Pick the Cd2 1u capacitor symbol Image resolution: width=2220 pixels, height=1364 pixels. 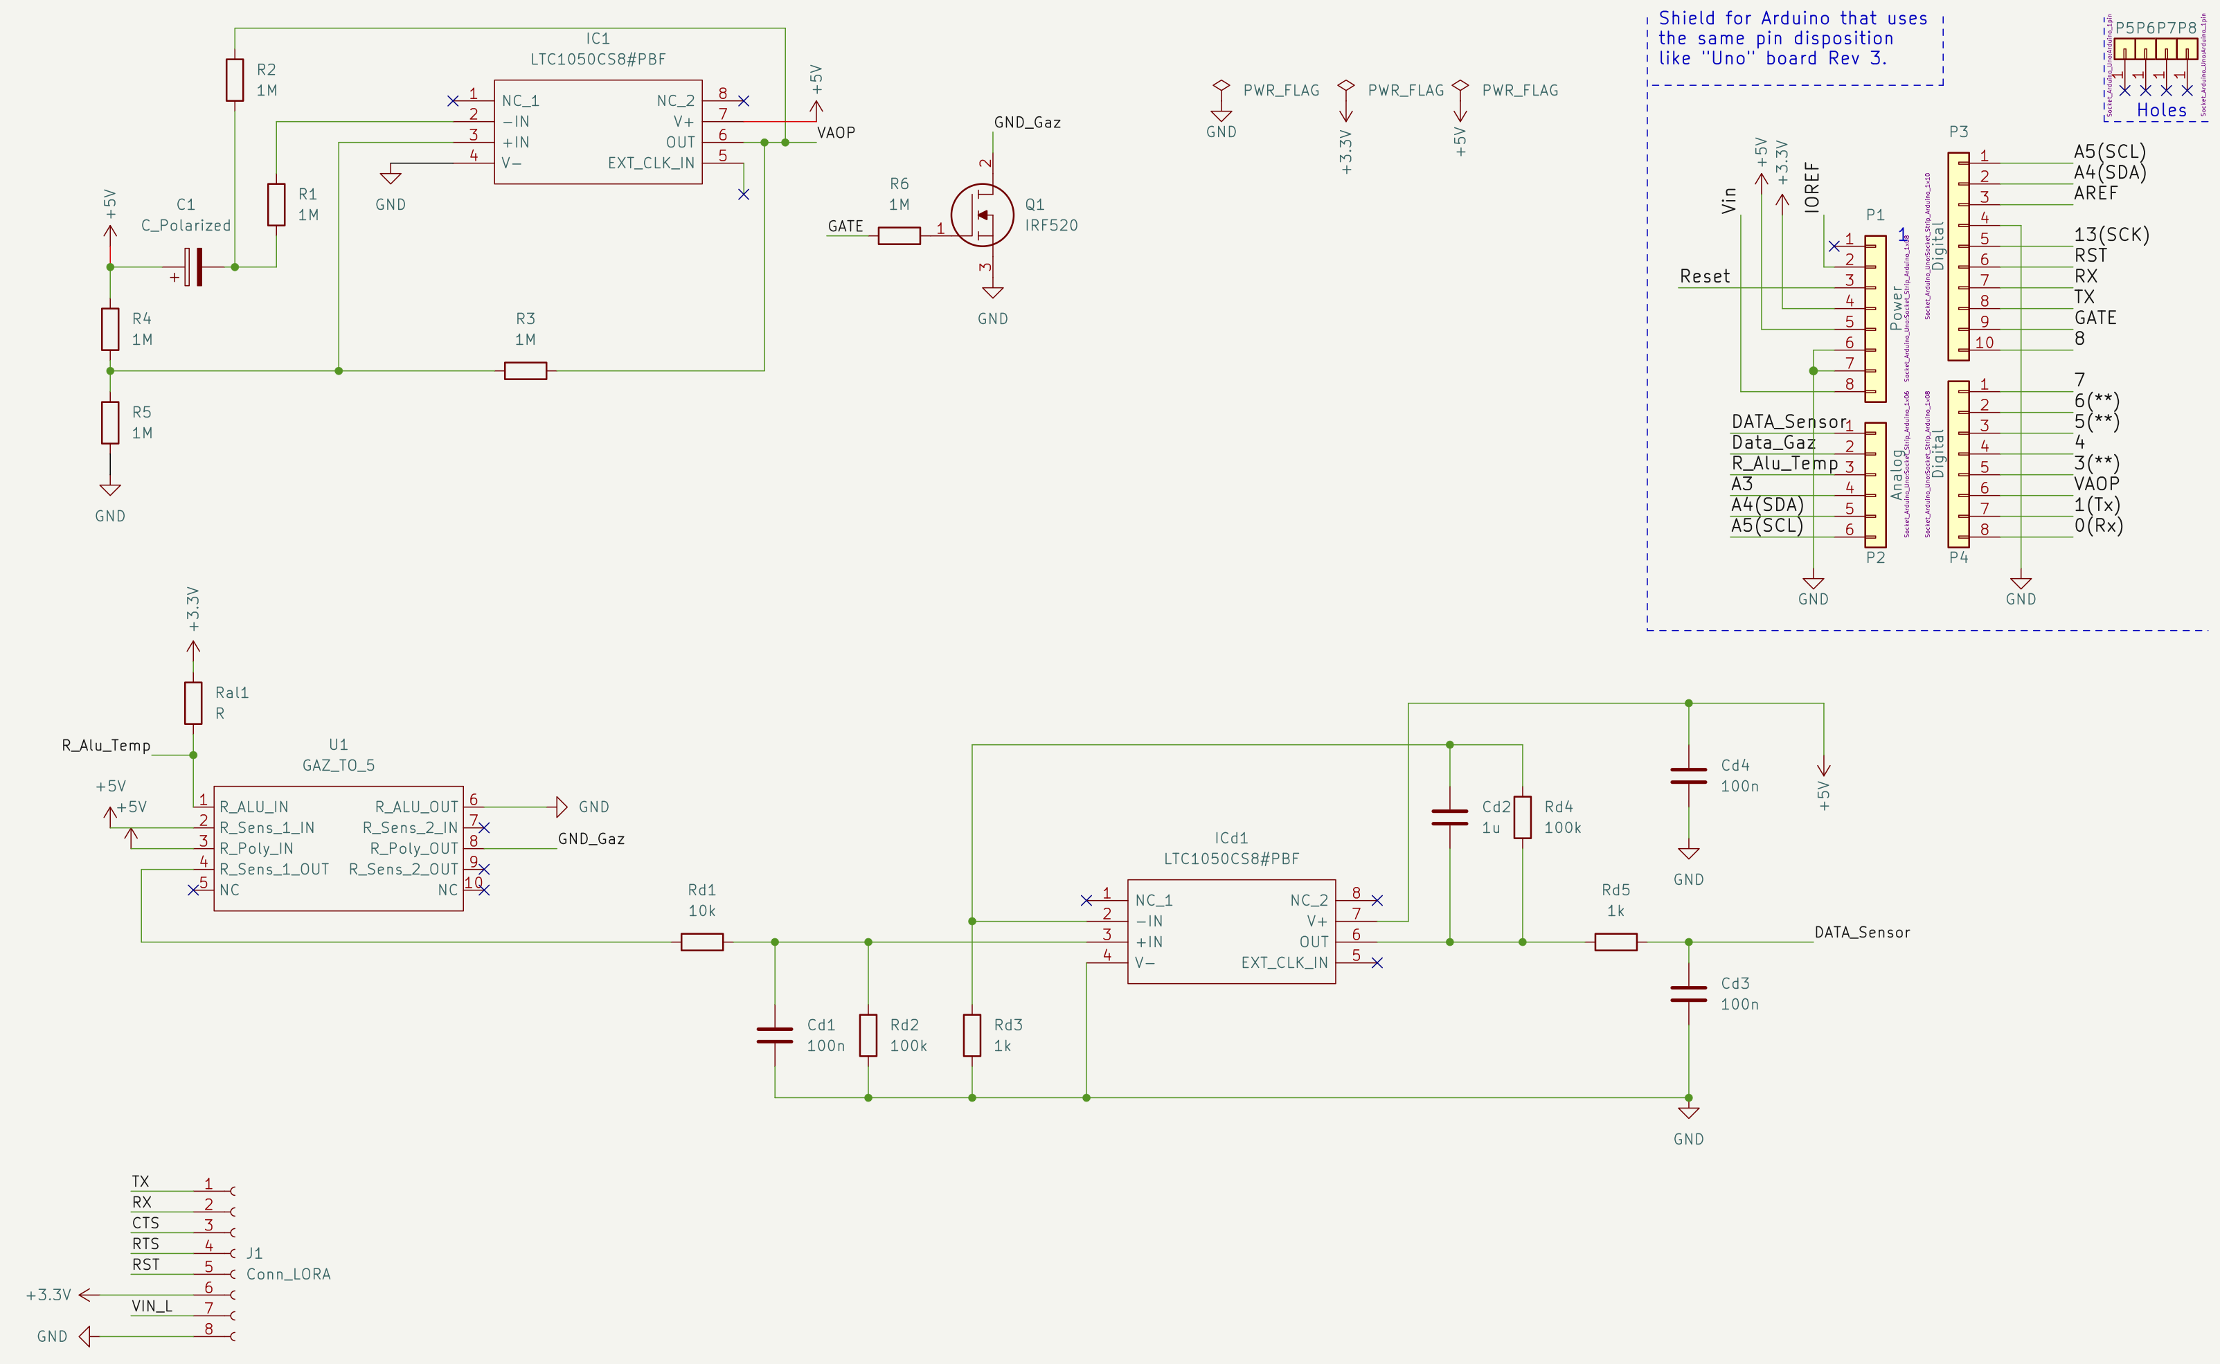[x=1449, y=817]
